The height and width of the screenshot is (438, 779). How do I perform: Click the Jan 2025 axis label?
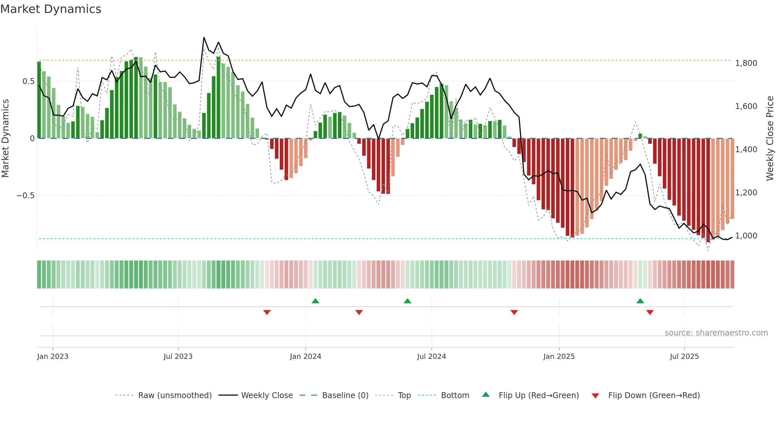[x=559, y=356]
